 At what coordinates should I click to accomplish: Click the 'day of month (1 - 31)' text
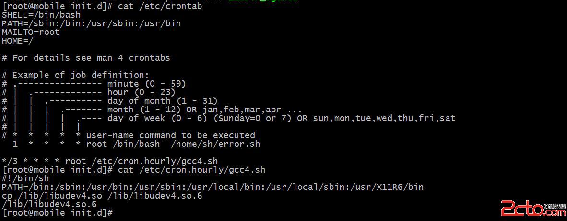click(x=162, y=101)
